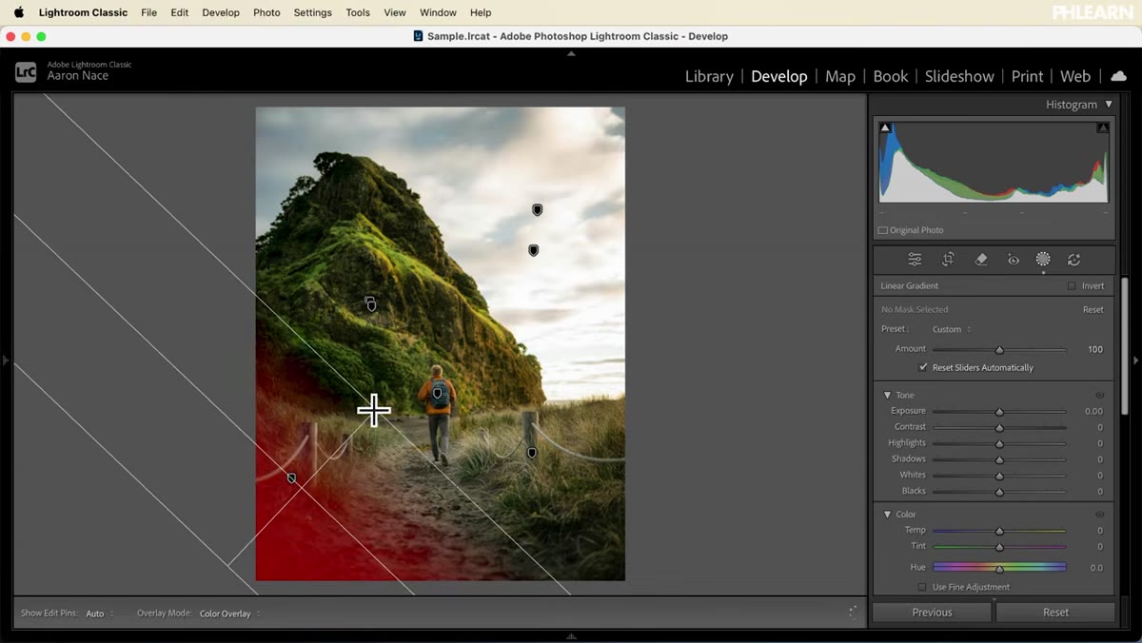Enable the Invert checkbox
Image resolution: width=1142 pixels, height=643 pixels.
[1072, 285]
